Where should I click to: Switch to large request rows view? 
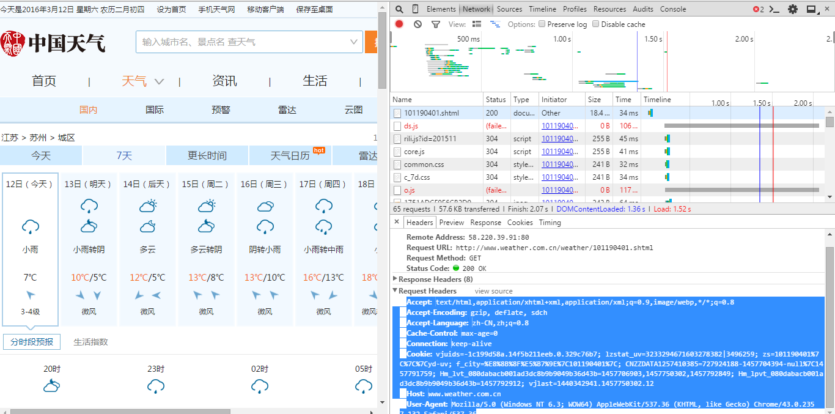pyautogui.click(x=477, y=24)
